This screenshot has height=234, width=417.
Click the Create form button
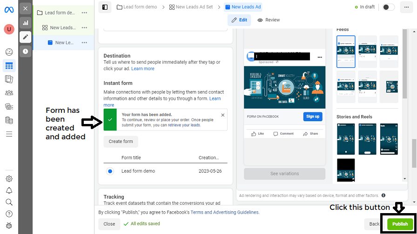tap(121, 142)
